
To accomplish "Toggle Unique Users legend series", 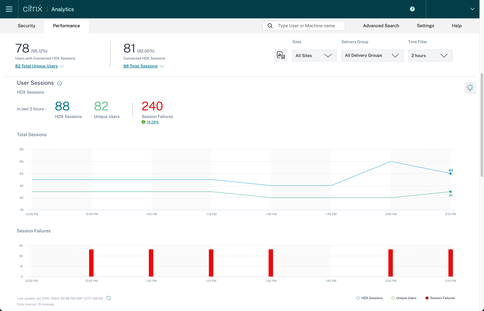I will tap(404, 298).
